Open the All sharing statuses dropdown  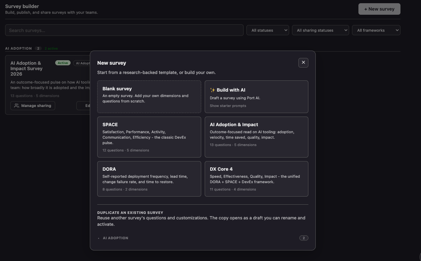pyautogui.click(x=320, y=30)
